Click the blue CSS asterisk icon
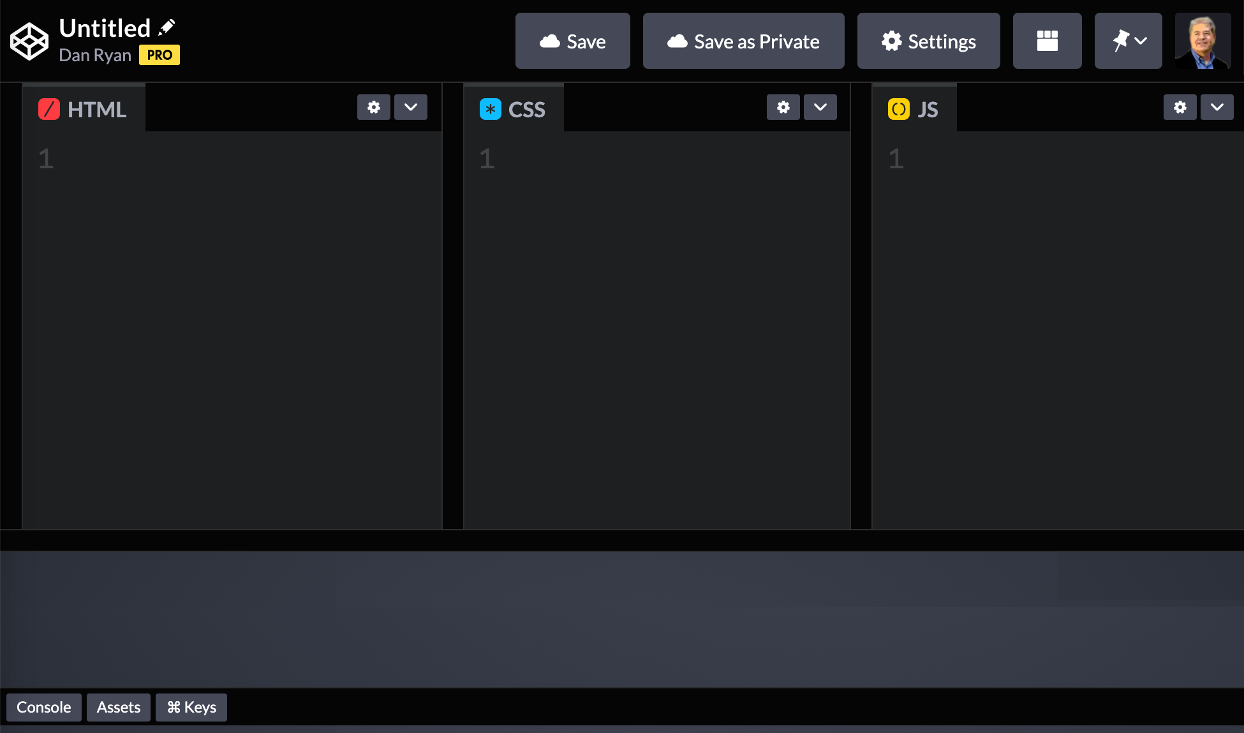The height and width of the screenshot is (733, 1244). (x=490, y=109)
